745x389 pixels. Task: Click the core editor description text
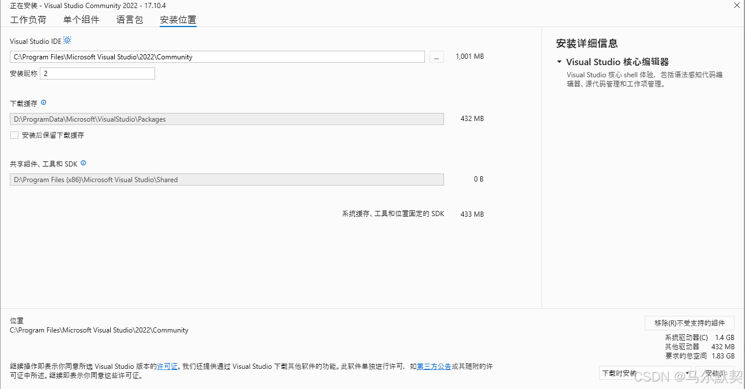[645, 79]
